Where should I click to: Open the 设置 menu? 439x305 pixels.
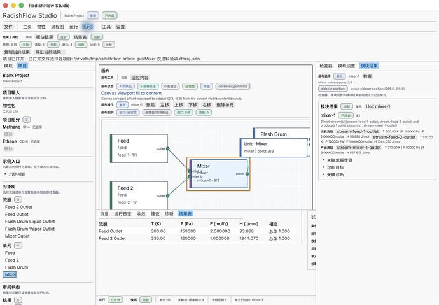[x=120, y=27]
